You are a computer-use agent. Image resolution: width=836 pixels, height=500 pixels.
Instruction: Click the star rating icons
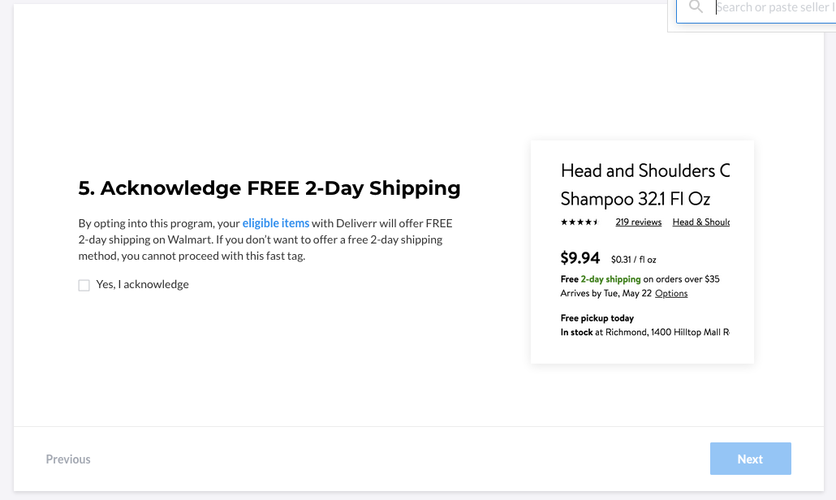pos(580,222)
